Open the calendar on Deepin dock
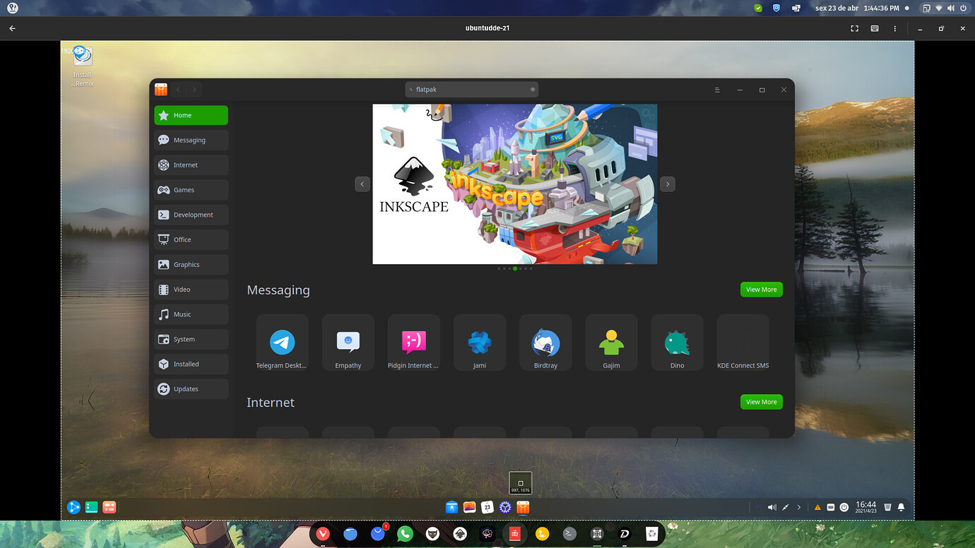 click(487, 507)
